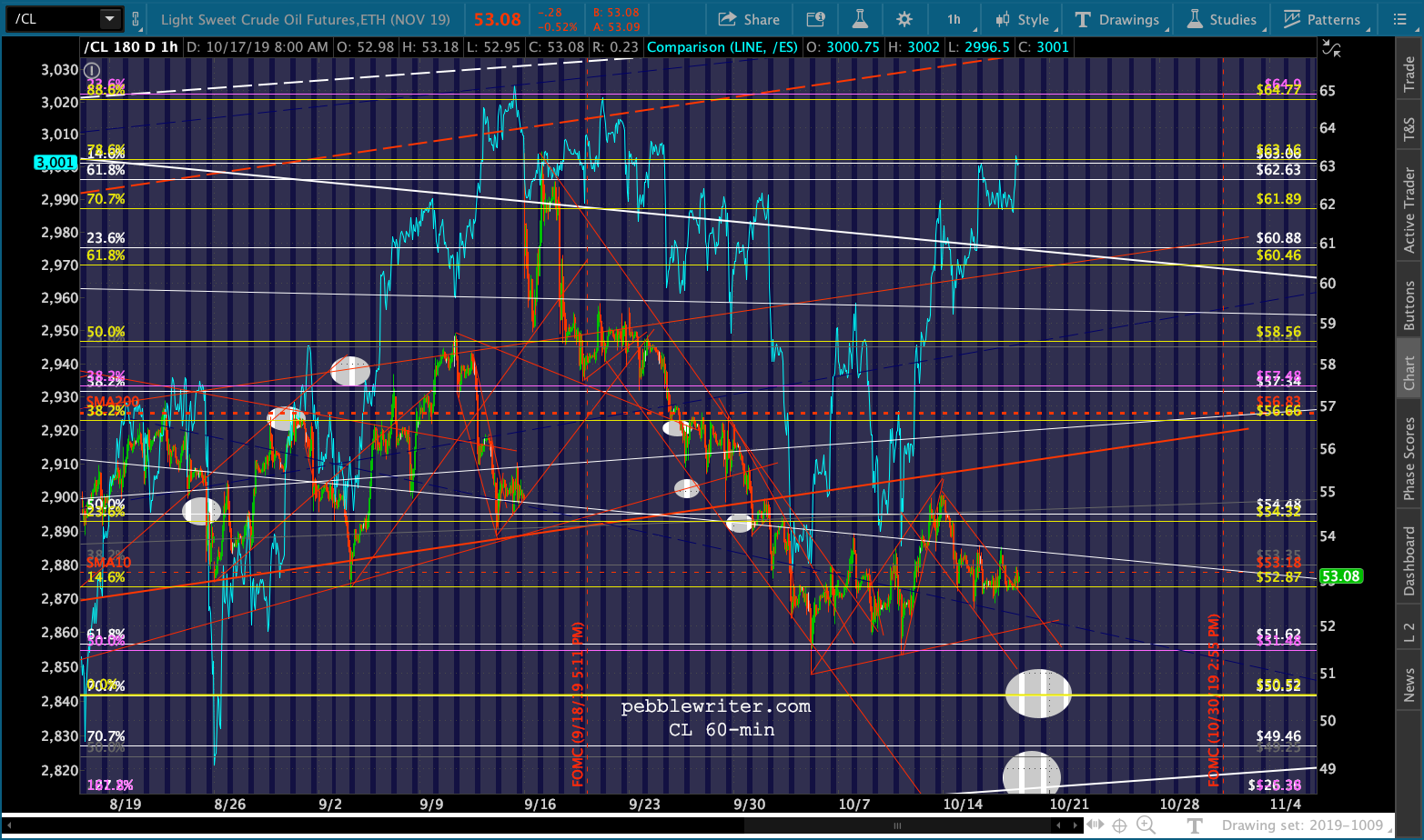
Task: Click the green 53.08 price bubble on axis
Action: click(1340, 576)
